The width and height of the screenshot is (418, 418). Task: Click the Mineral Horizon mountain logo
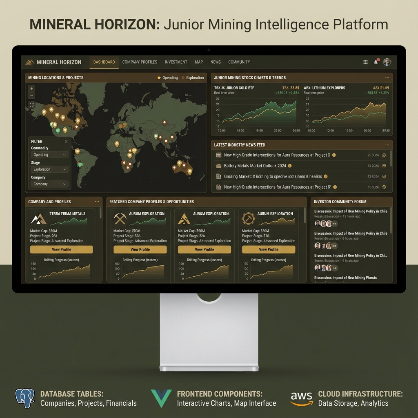point(29,62)
